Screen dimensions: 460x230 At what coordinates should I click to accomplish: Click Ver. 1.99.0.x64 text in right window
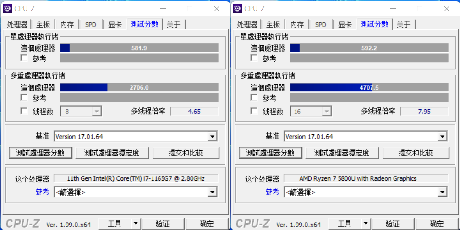[299, 225]
